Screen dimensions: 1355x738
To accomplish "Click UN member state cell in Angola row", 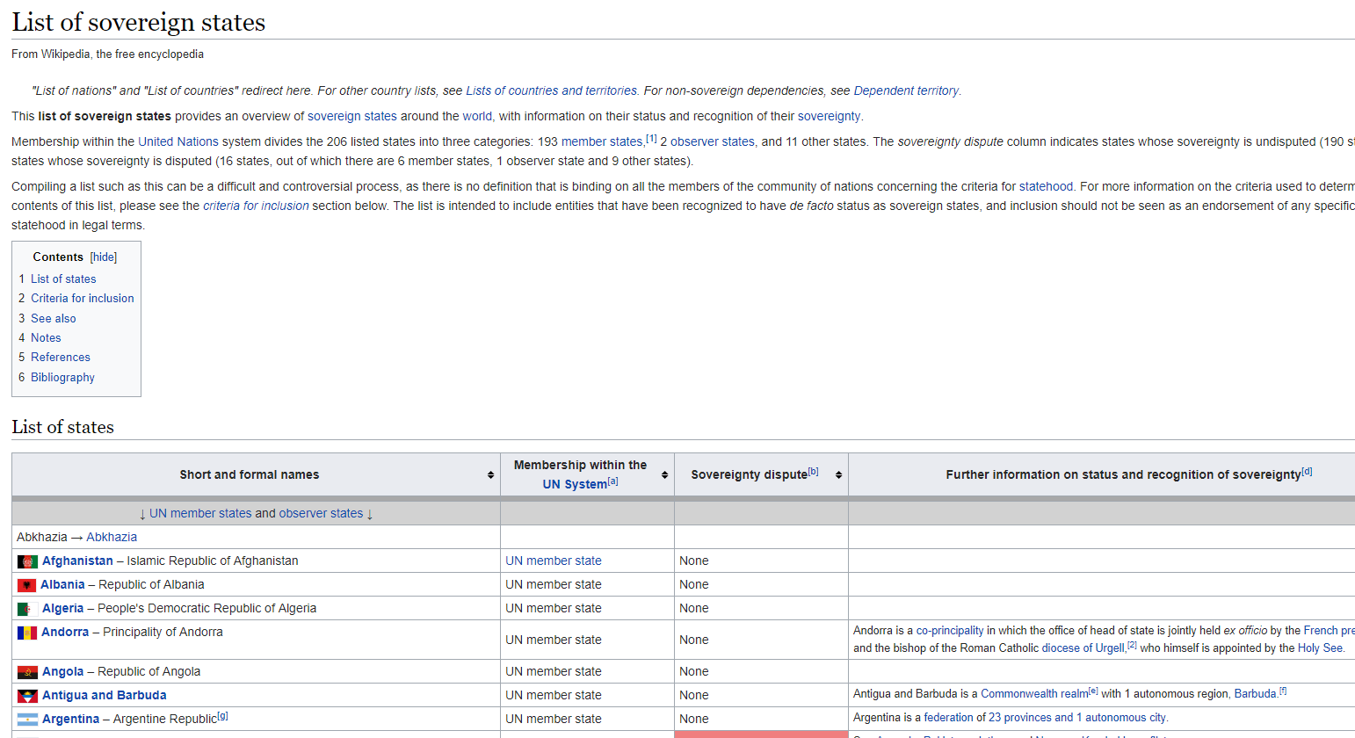I will (x=587, y=671).
